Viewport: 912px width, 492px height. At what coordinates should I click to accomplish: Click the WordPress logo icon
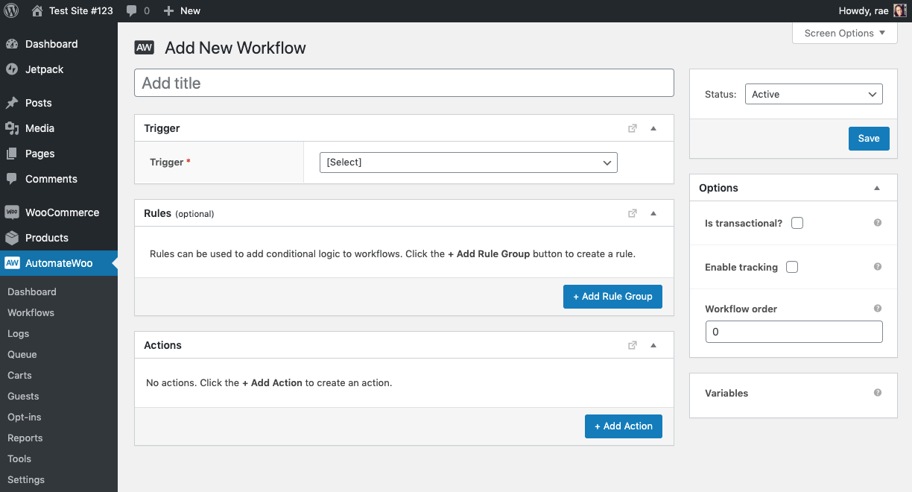click(x=11, y=10)
